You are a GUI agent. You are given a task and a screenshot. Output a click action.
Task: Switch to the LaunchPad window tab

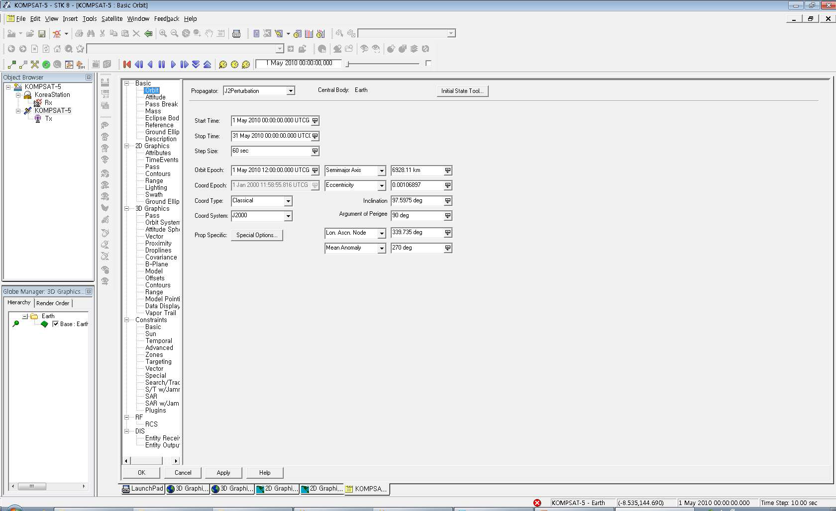click(143, 489)
